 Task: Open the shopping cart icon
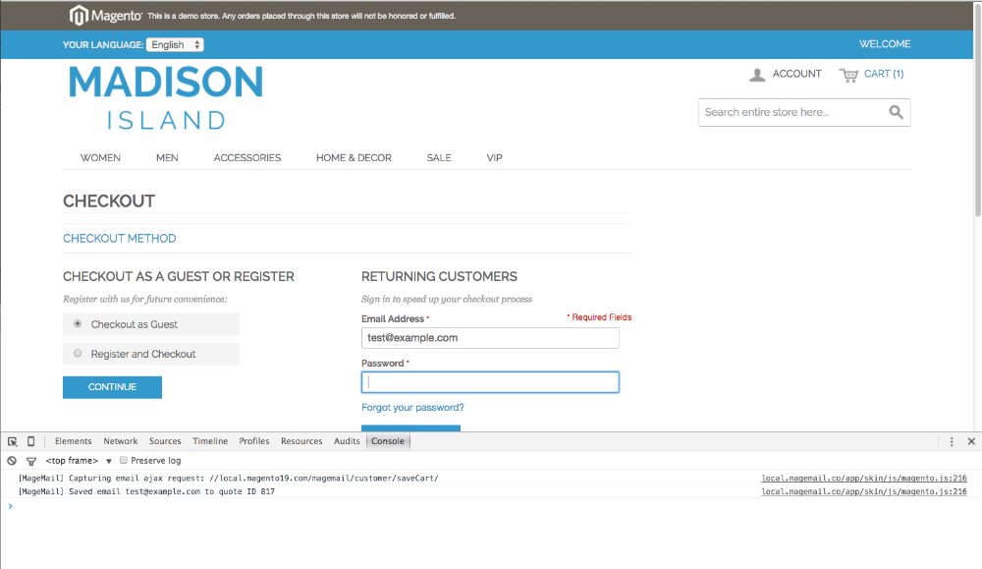click(848, 75)
